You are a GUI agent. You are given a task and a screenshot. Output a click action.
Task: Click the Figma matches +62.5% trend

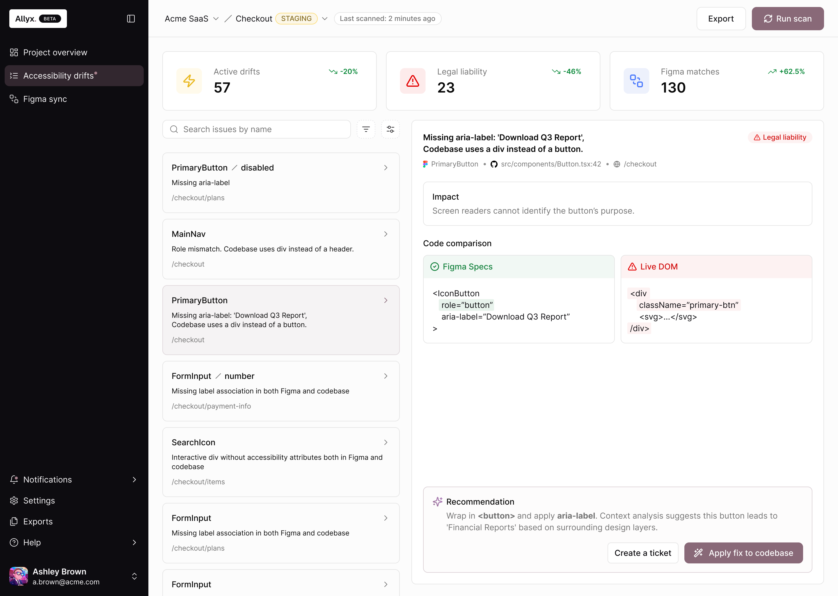786,72
